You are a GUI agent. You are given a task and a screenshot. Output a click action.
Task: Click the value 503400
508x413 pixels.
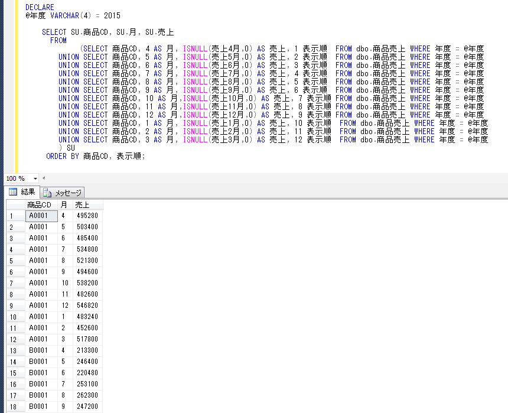(x=87, y=227)
